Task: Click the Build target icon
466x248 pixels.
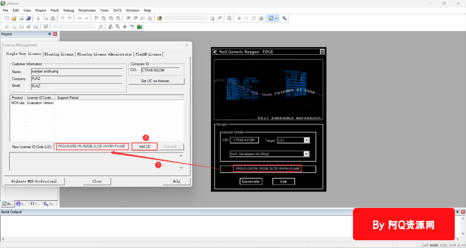Action: 14,27
